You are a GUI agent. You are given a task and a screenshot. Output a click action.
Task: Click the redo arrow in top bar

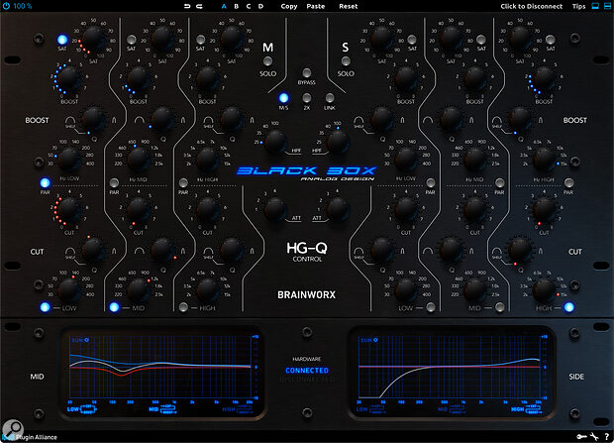pyautogui.click(x=199, y=6)
